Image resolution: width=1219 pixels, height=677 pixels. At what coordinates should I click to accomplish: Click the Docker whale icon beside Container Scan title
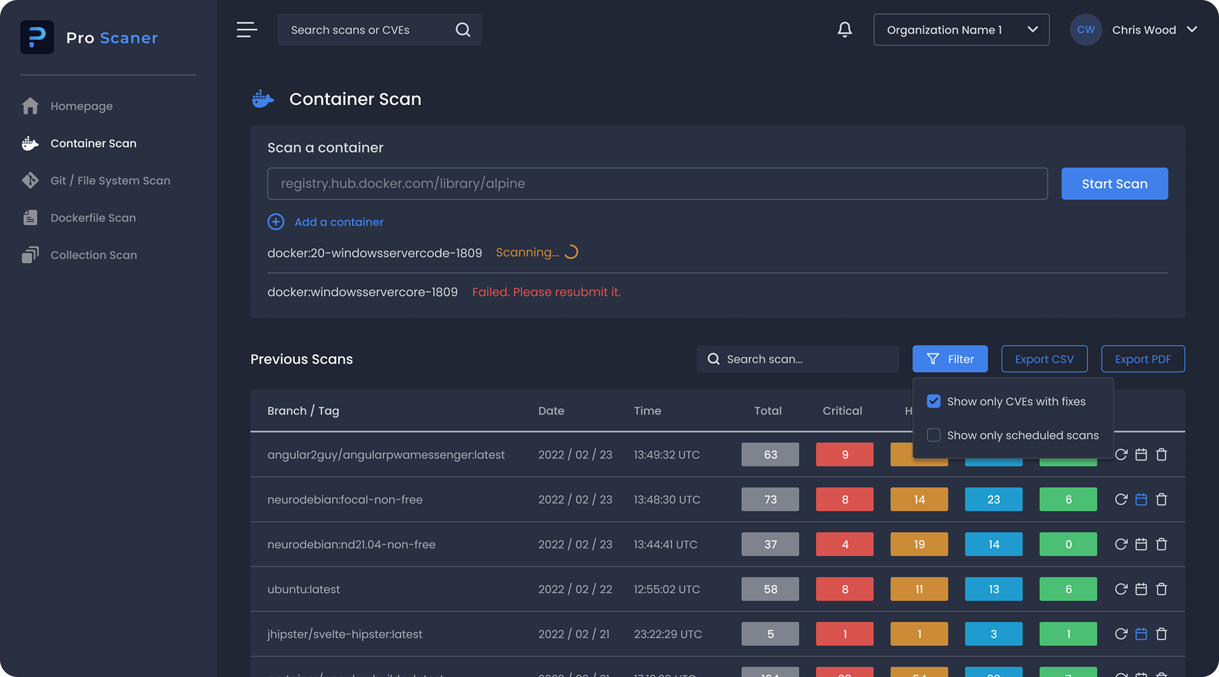pos(263,99)
